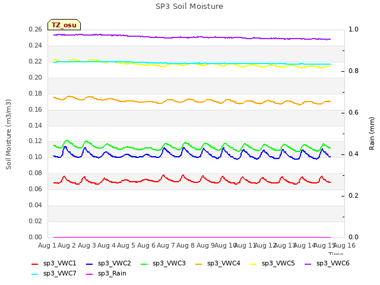The image size is (380, 285).
Task: Click the sp3_Rain legend entry
Action: 106,274
